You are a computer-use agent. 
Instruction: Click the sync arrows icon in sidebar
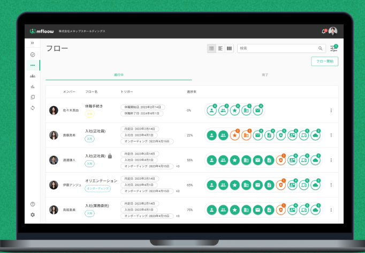[x=33, y=108]
